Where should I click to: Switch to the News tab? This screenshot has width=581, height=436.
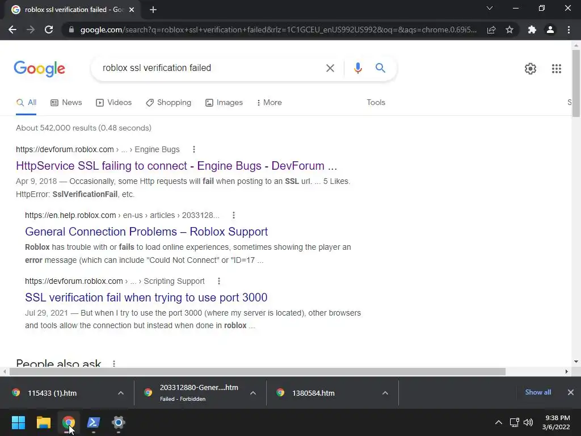(66, 103)
